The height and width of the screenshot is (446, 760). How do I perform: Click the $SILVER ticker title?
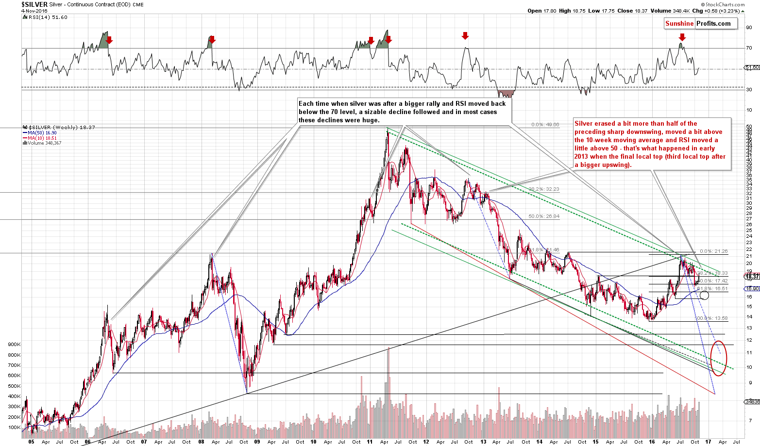point(34,4)
